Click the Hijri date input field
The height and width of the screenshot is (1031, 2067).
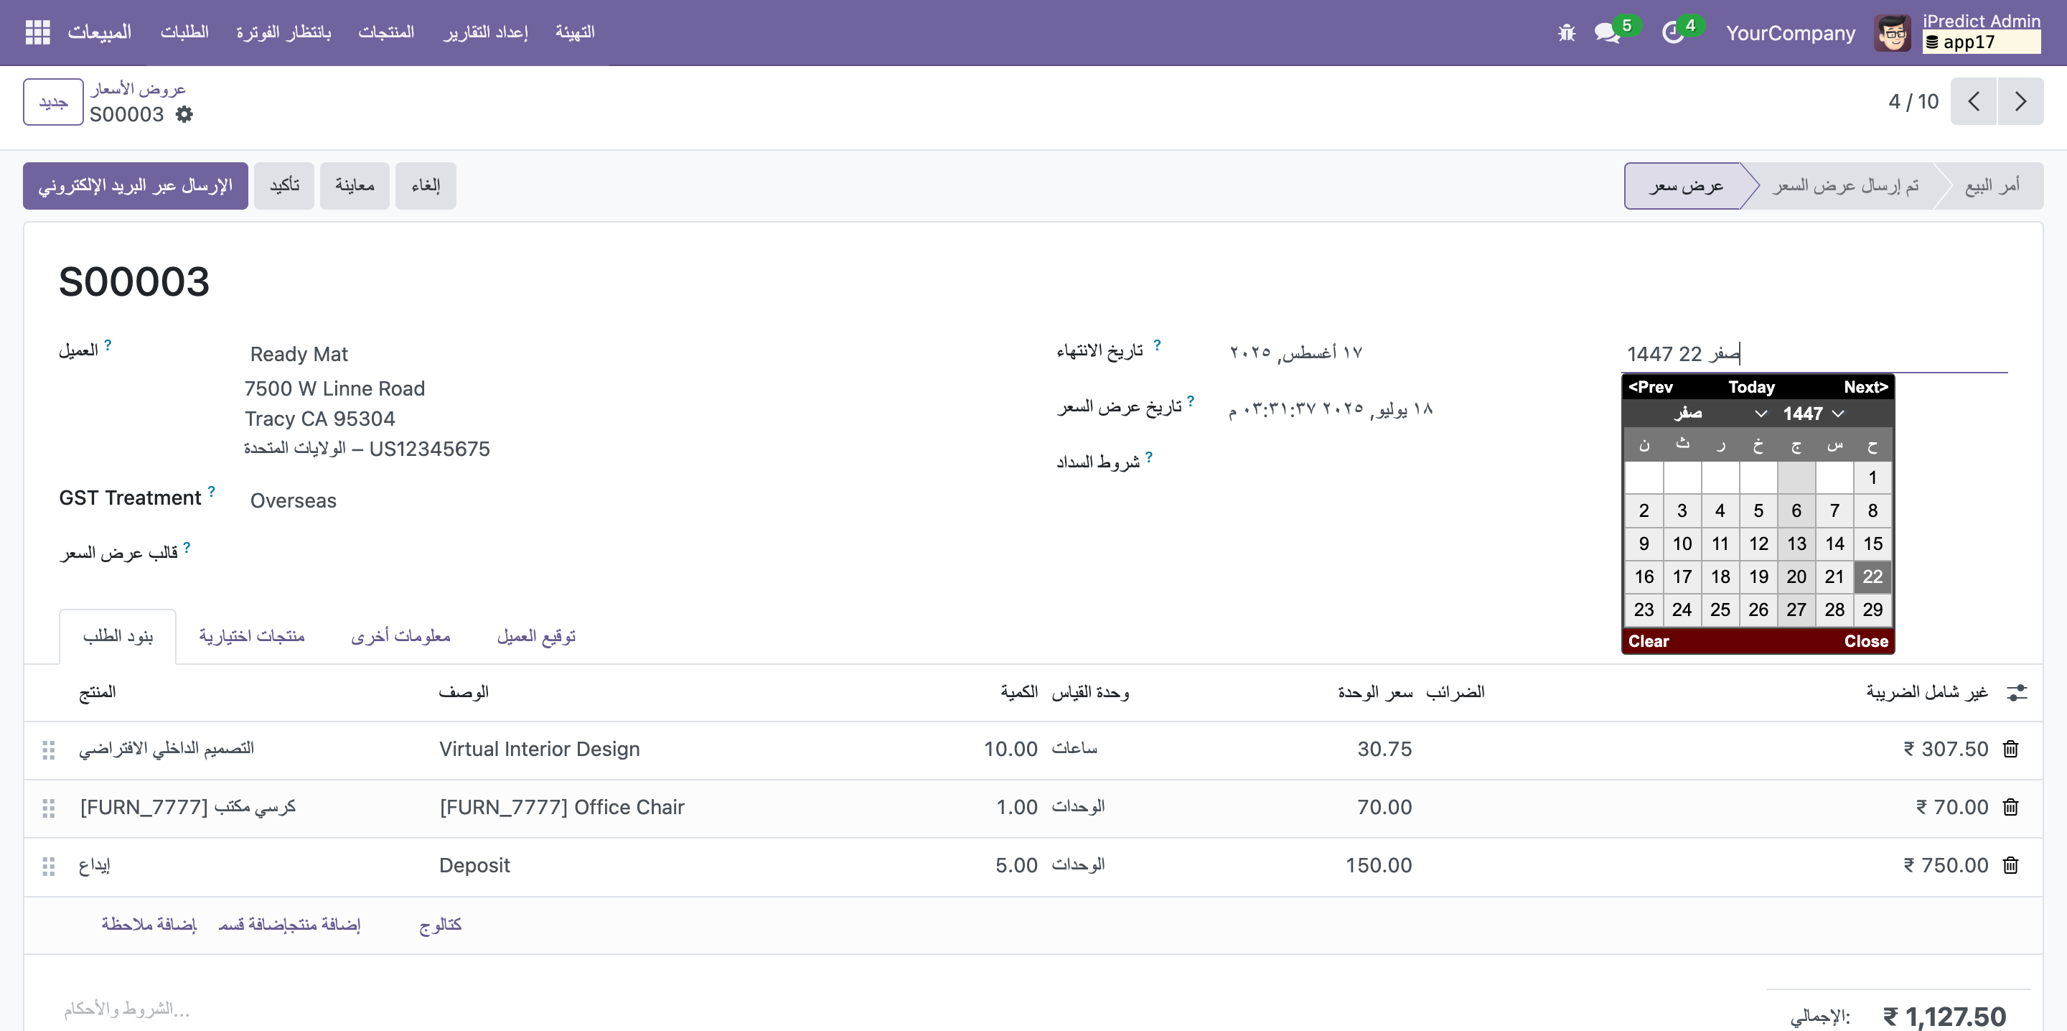(1815, 354)
